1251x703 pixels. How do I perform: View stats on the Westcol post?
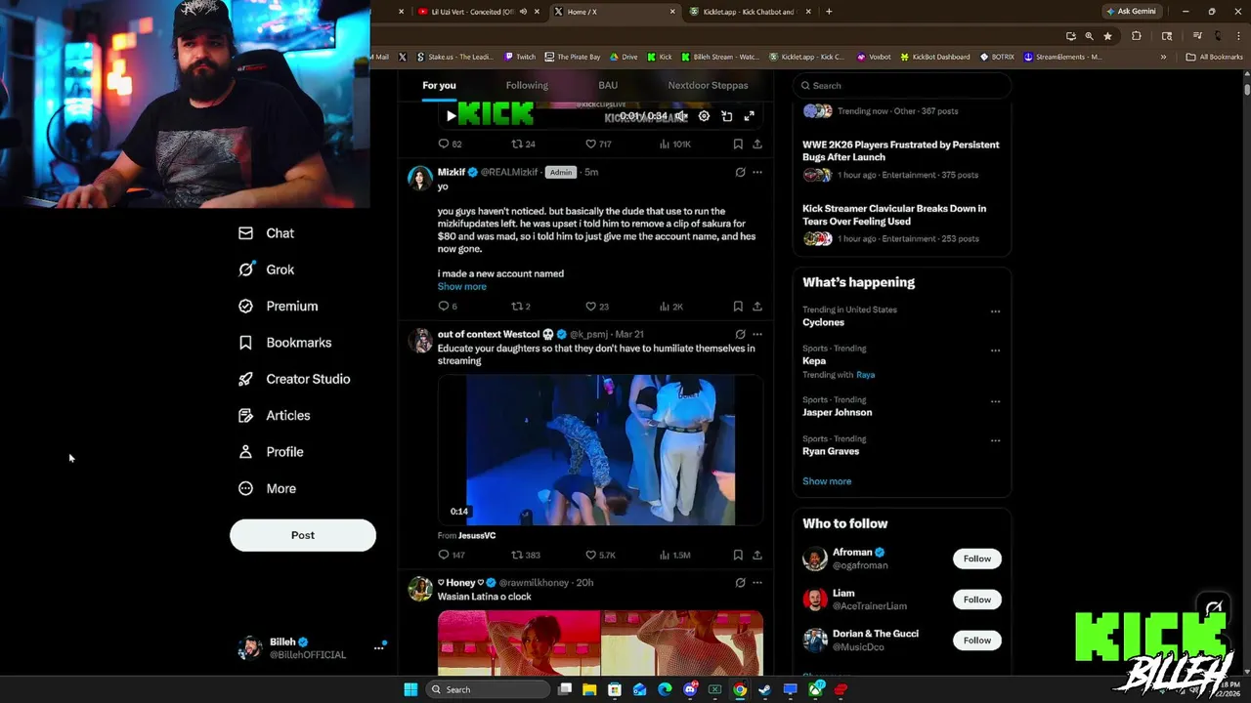pyautogui.click(x=675, y=555)
